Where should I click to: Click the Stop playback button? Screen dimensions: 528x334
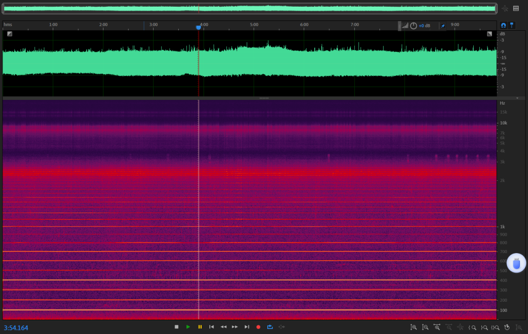[176, 327]
